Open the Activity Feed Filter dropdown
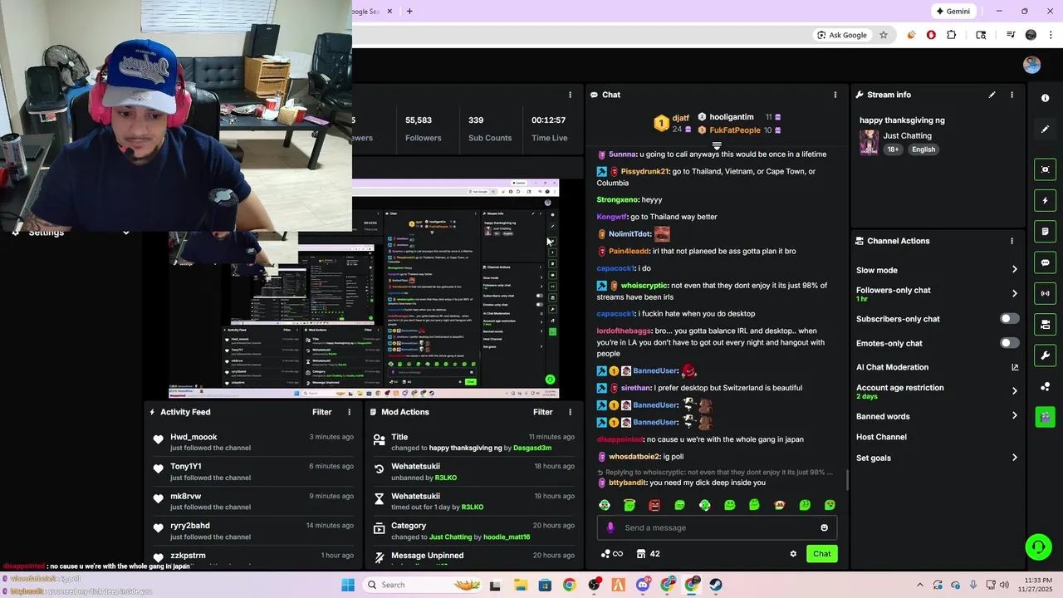This screenshot has height=598, width=1063. [x=321, y=412]
